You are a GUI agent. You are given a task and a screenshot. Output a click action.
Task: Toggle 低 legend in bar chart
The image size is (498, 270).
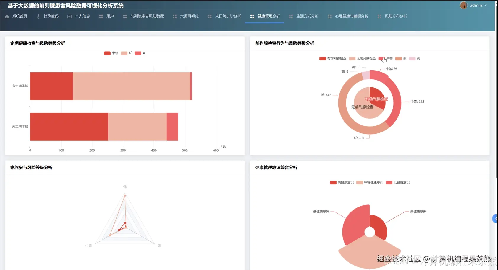point(127,53)
